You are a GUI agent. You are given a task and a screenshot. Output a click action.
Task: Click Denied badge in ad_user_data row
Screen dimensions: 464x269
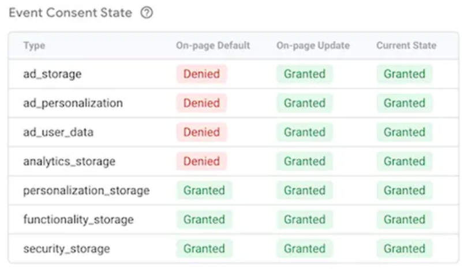pyautogui.click(x=201, y=132)
